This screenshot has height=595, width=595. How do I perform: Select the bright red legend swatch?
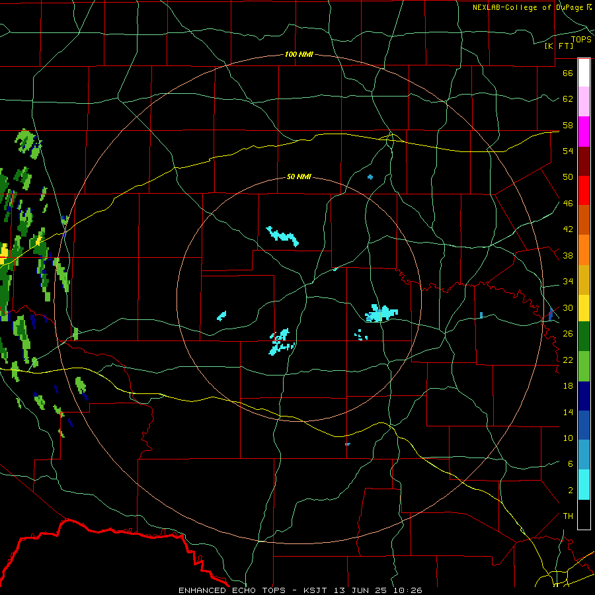click(584, 190)
